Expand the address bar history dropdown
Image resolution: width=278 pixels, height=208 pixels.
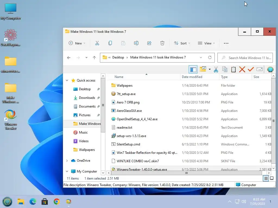click(201, 57)
